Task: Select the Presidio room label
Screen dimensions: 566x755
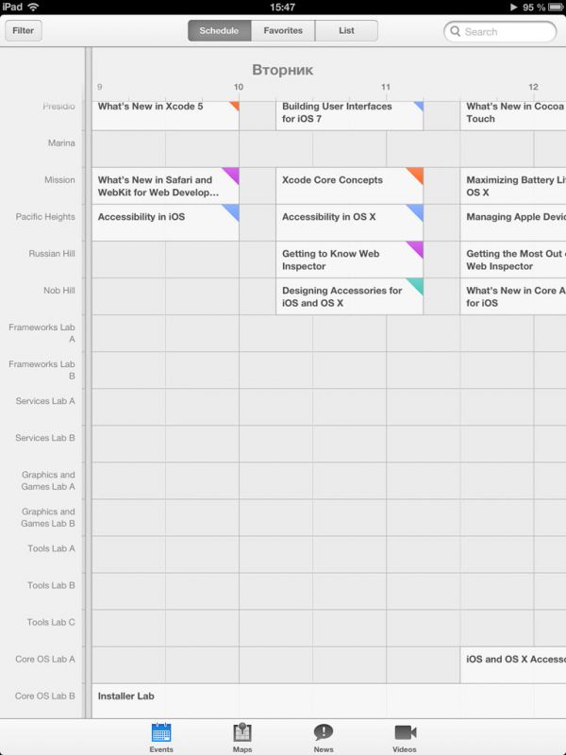Action: pos(58,107)
